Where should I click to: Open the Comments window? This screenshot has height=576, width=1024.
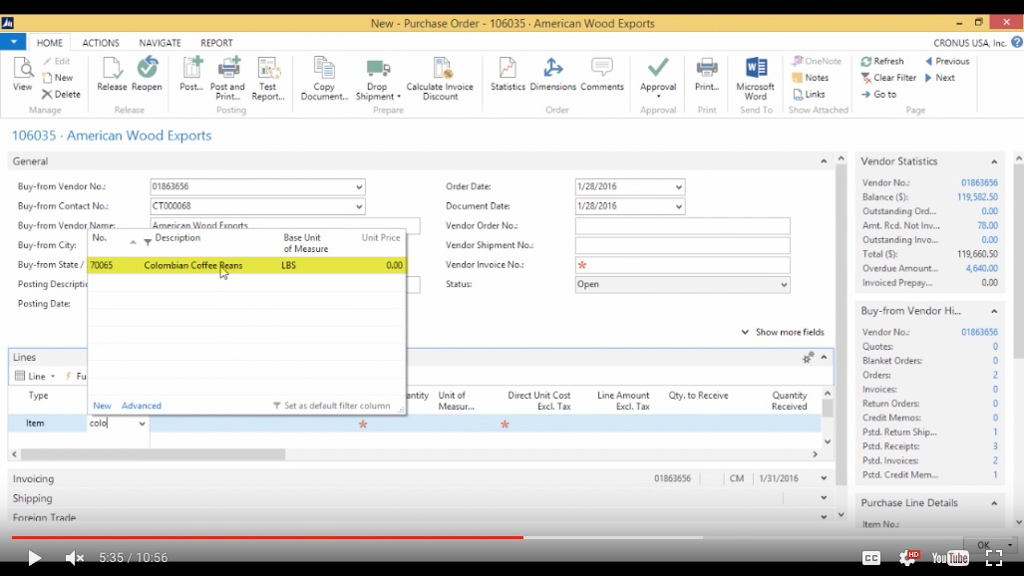click(601, 74)
